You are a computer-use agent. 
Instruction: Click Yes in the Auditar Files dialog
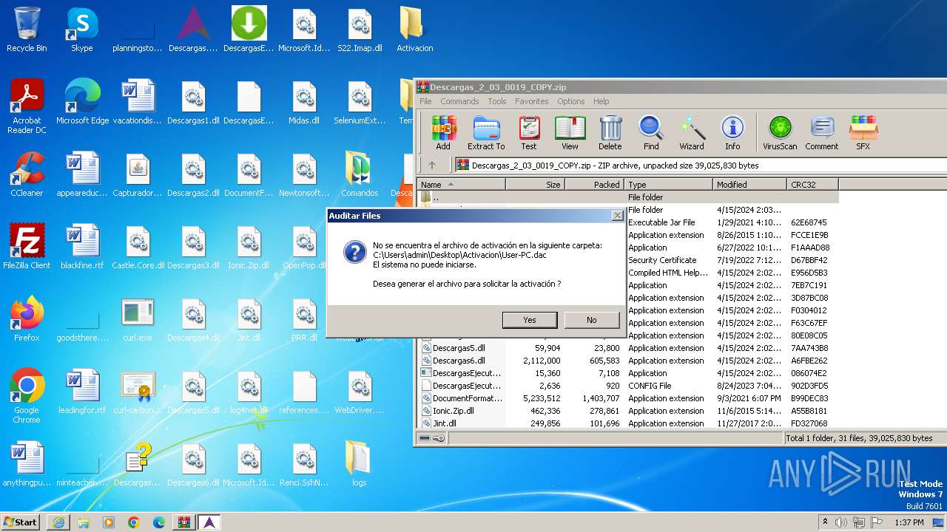click(x=530, y=320)
